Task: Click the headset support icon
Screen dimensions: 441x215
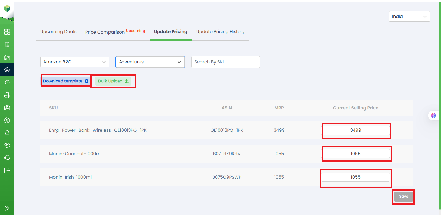Action: pos(7,158)
